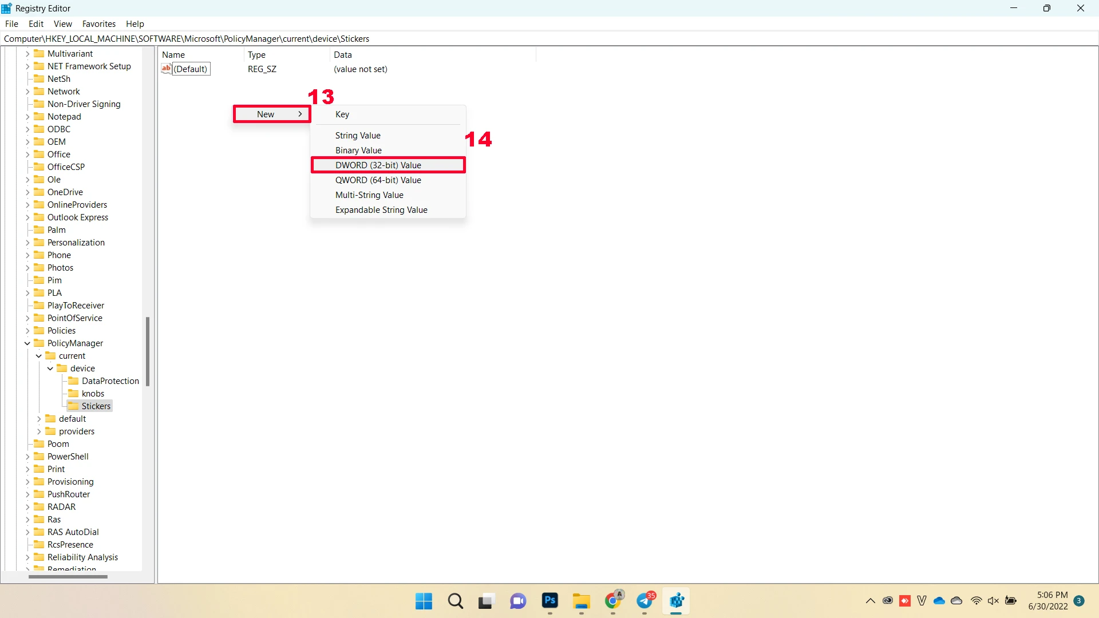Choose QWORD (64-bit) Value

388,180
